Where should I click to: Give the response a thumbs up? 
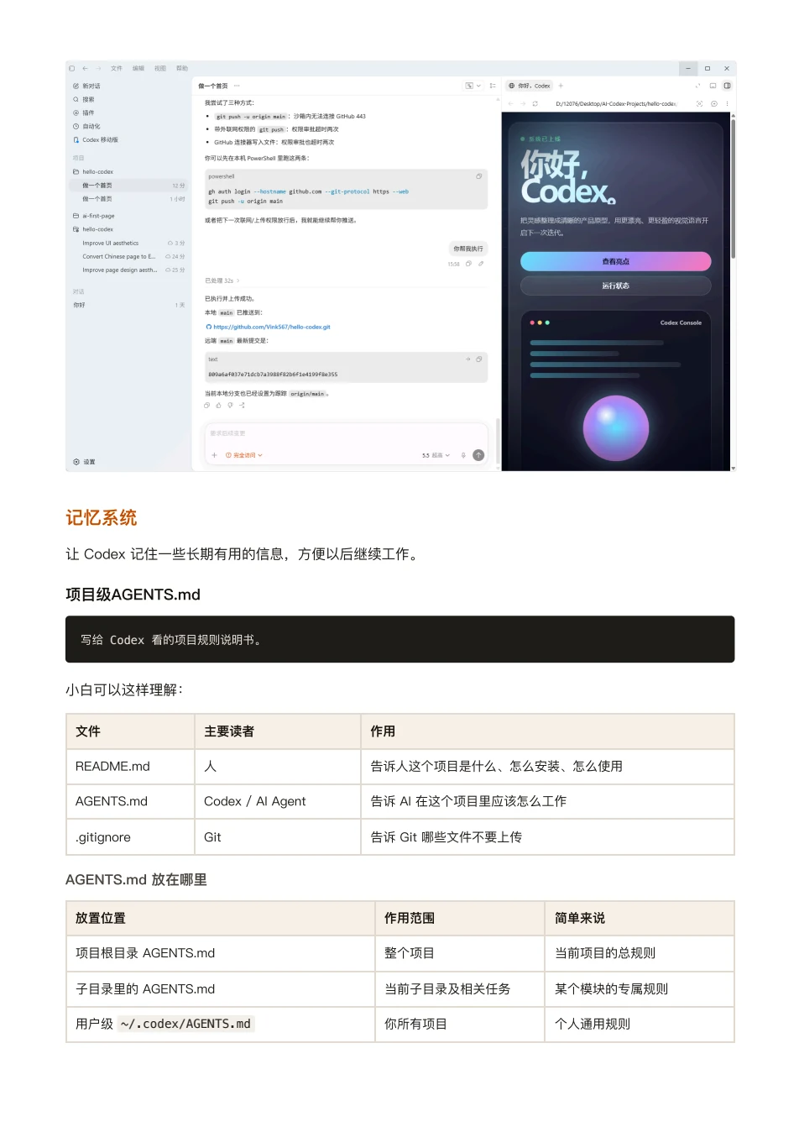coord(219,405)
